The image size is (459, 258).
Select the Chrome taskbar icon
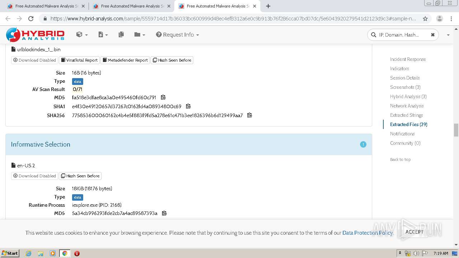[65, 253]
